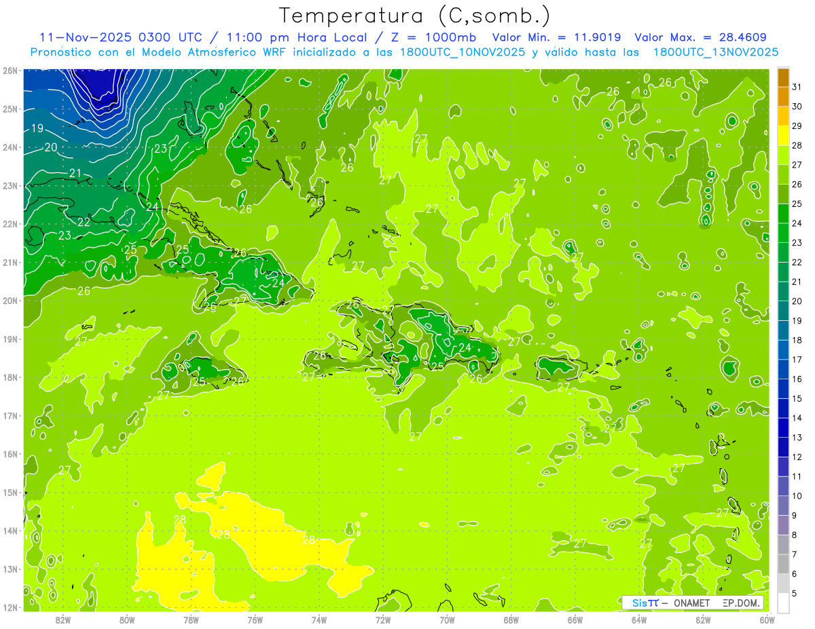
Task: Click the 20 contour label on the map
Action: (x=51, y=147)
